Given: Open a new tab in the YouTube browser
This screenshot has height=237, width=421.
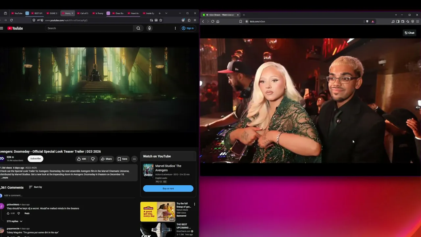Looking at the screenshot, I should [160, 13].
